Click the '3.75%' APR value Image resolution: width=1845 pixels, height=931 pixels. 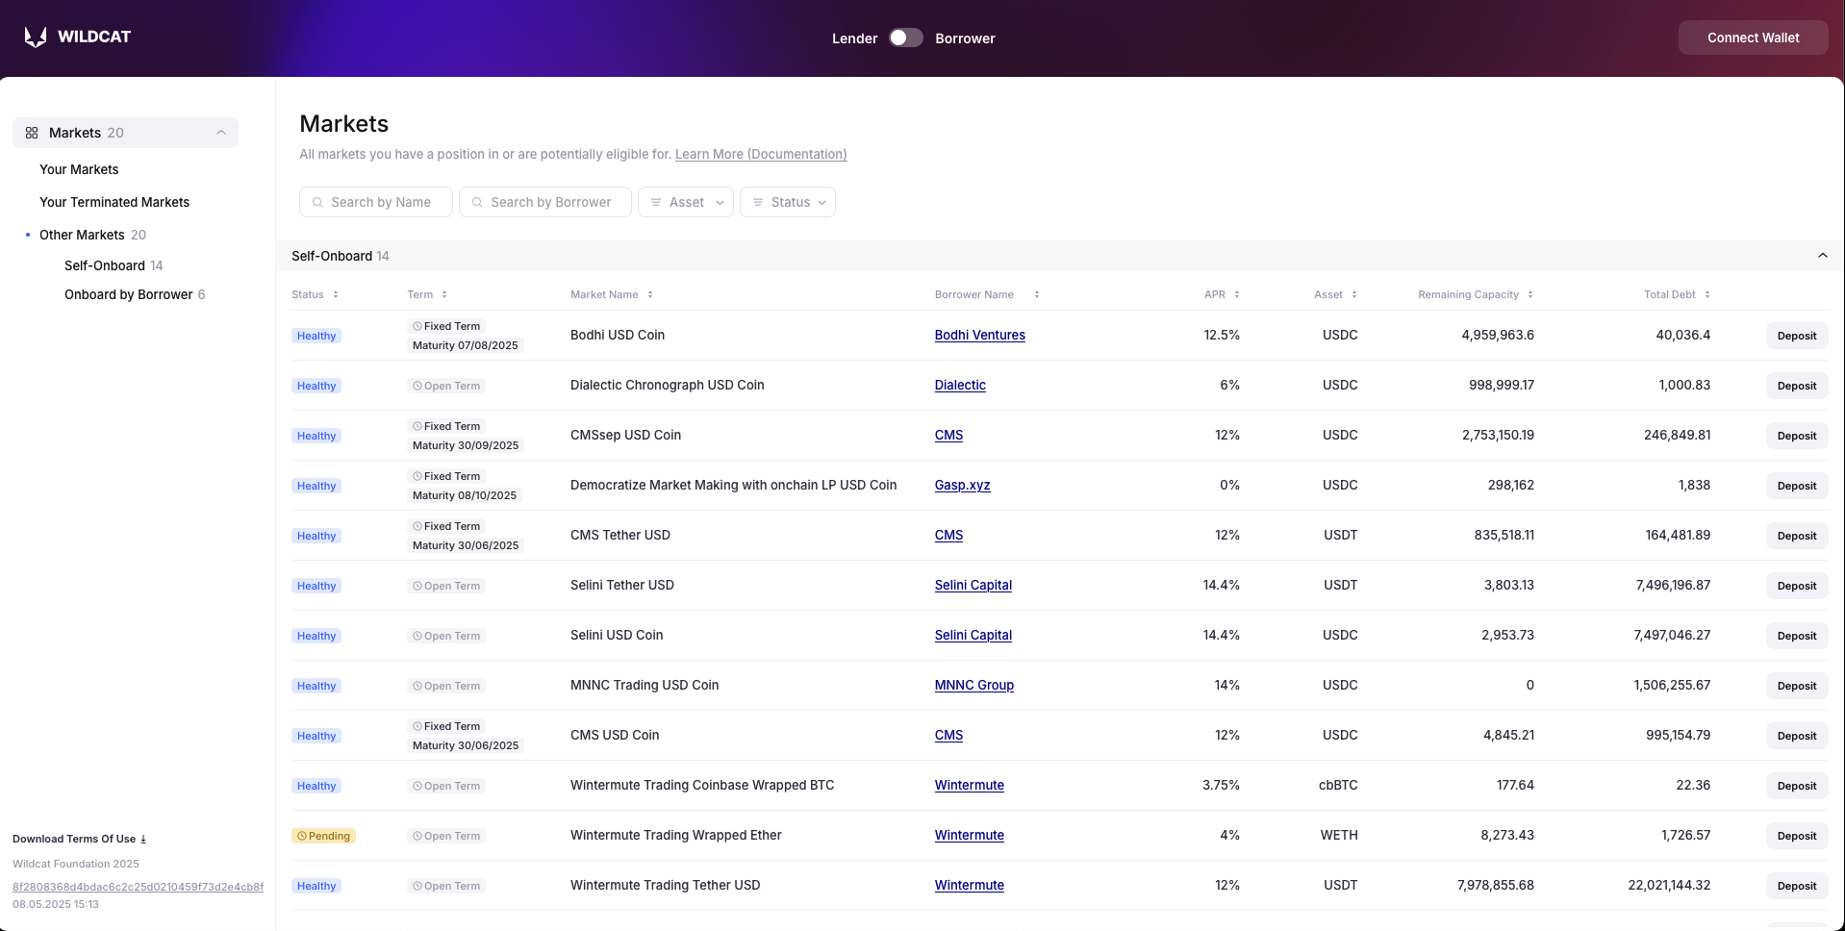pyautogui.click(x=1221, y=785)
